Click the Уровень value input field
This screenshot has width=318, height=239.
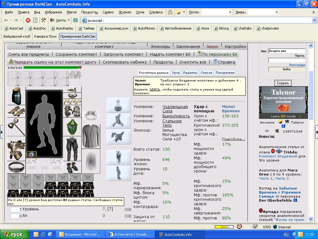tap(16, 209)
